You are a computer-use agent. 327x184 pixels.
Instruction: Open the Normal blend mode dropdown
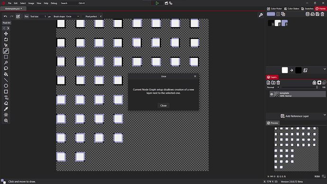tap(273, 87)
